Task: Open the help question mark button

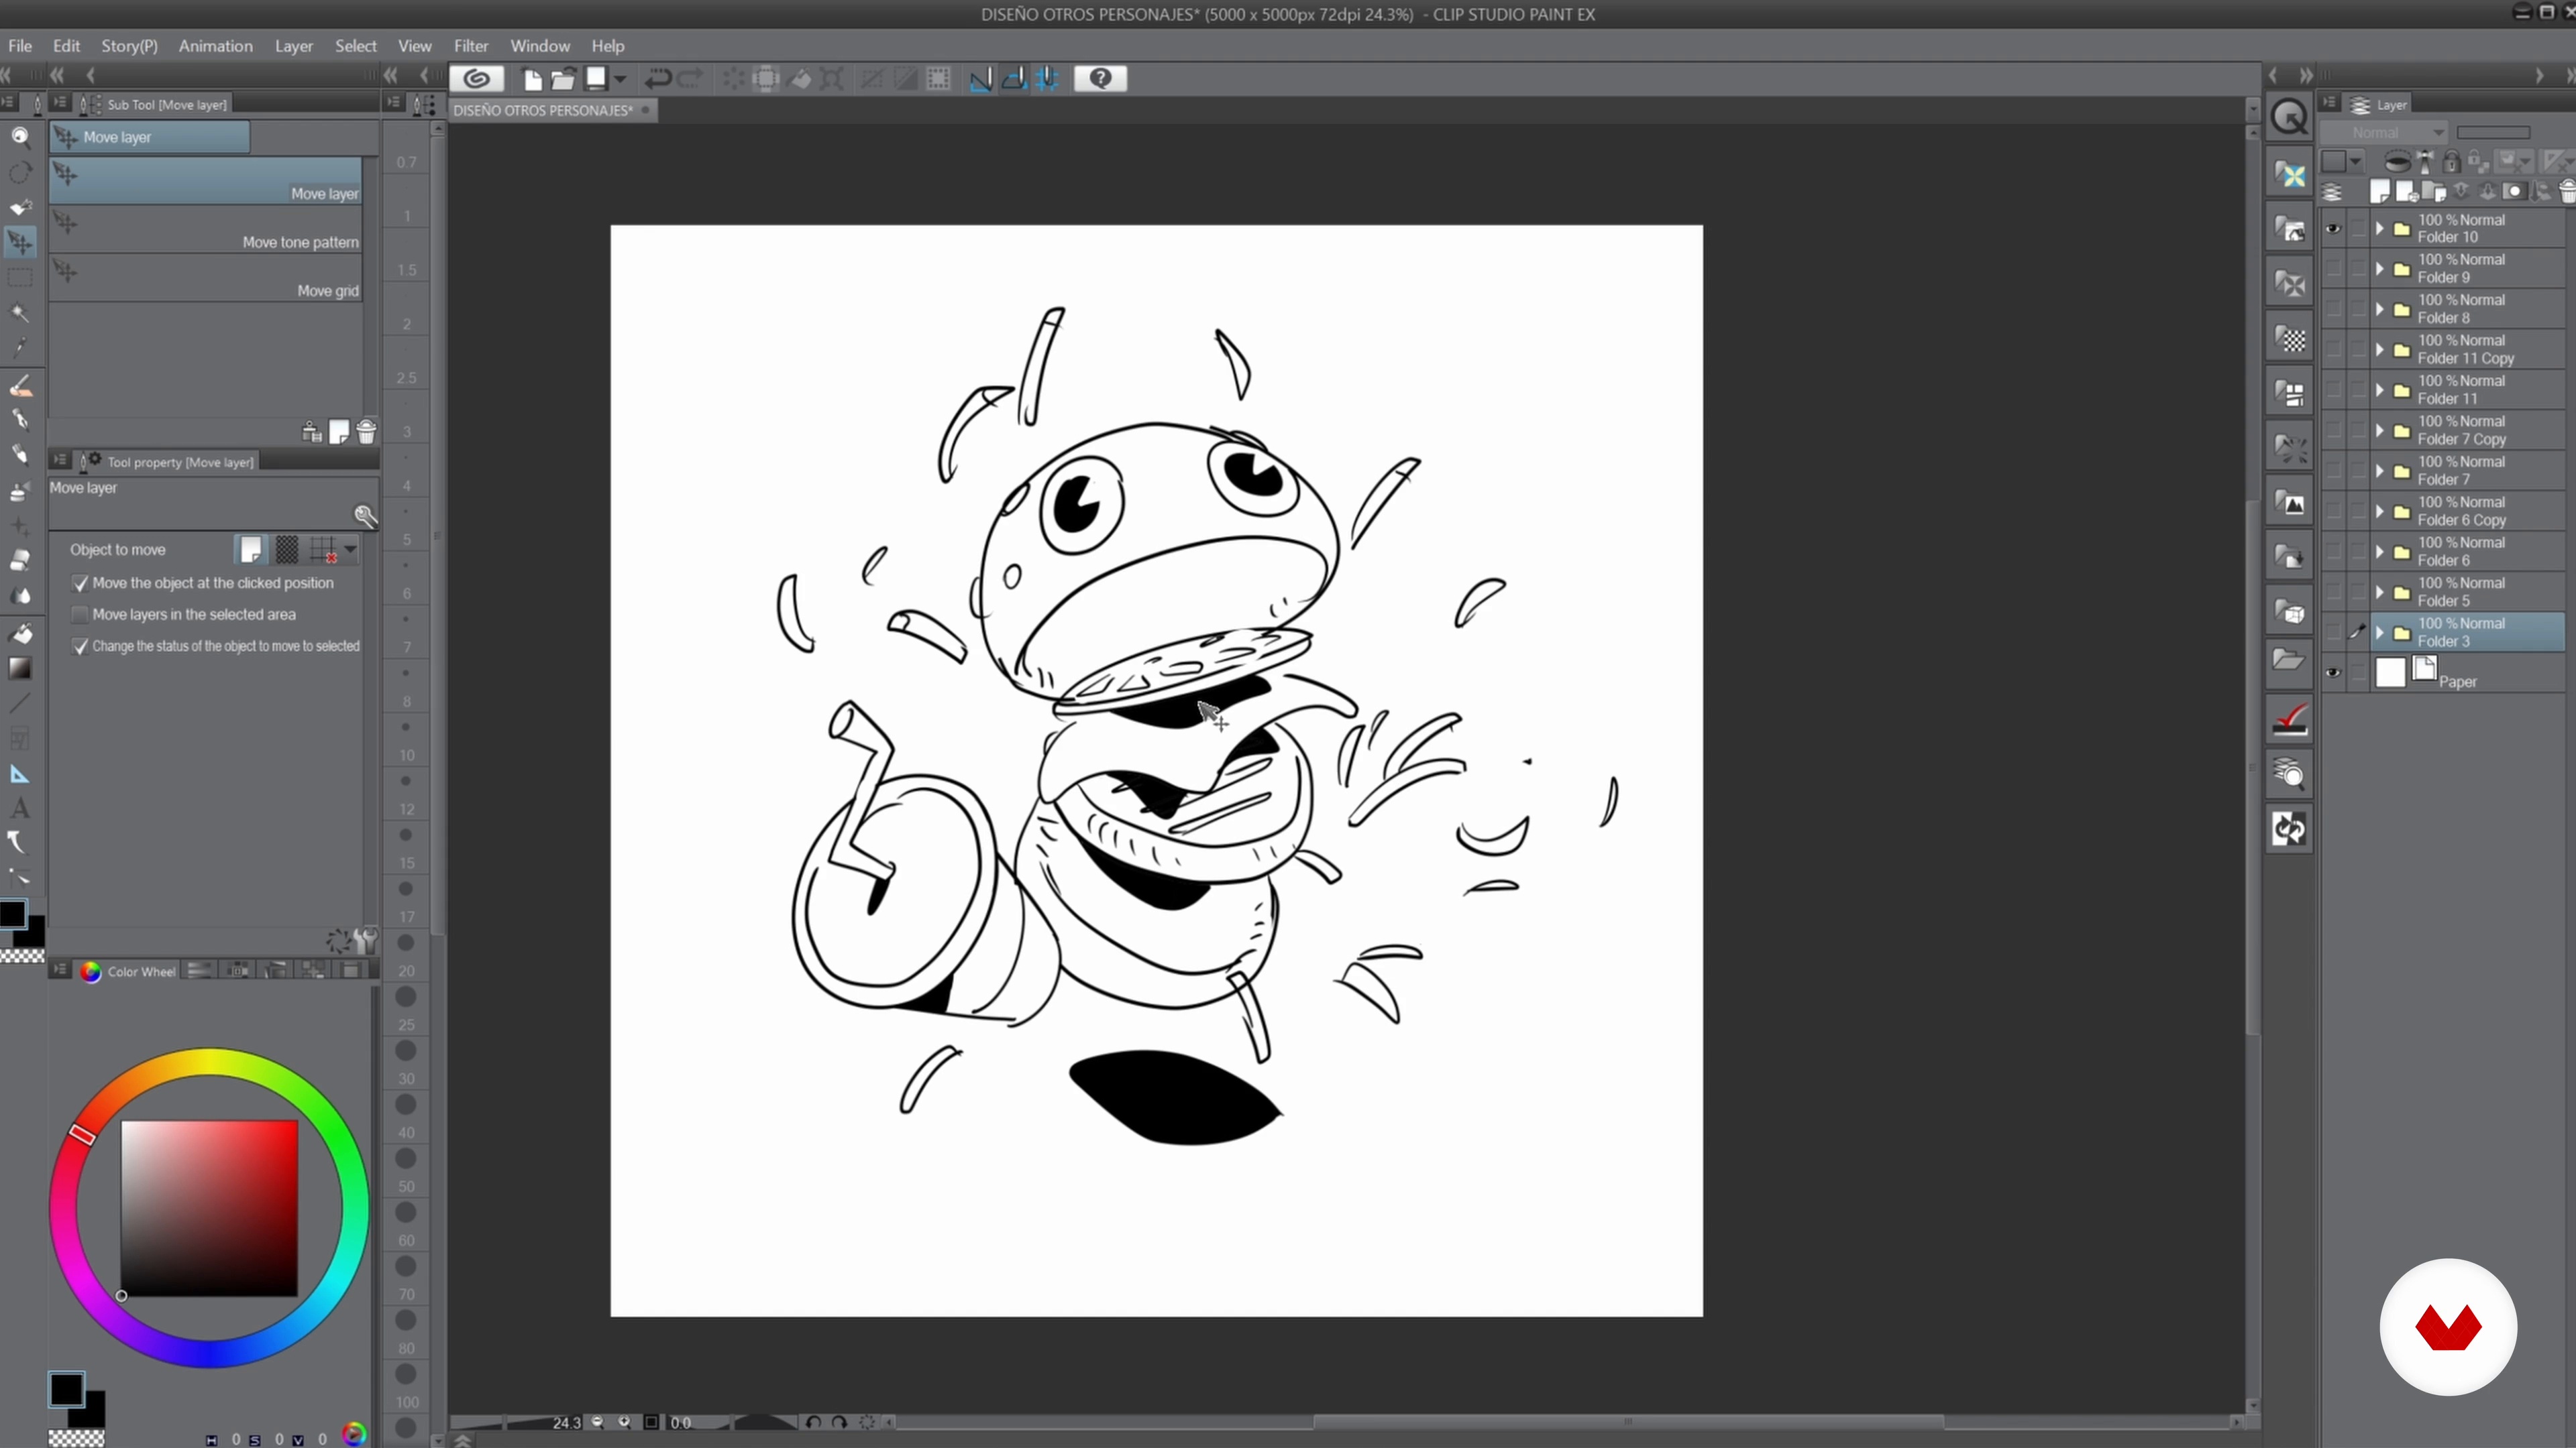Action: pyautogui.click(x=1100, y=78)
